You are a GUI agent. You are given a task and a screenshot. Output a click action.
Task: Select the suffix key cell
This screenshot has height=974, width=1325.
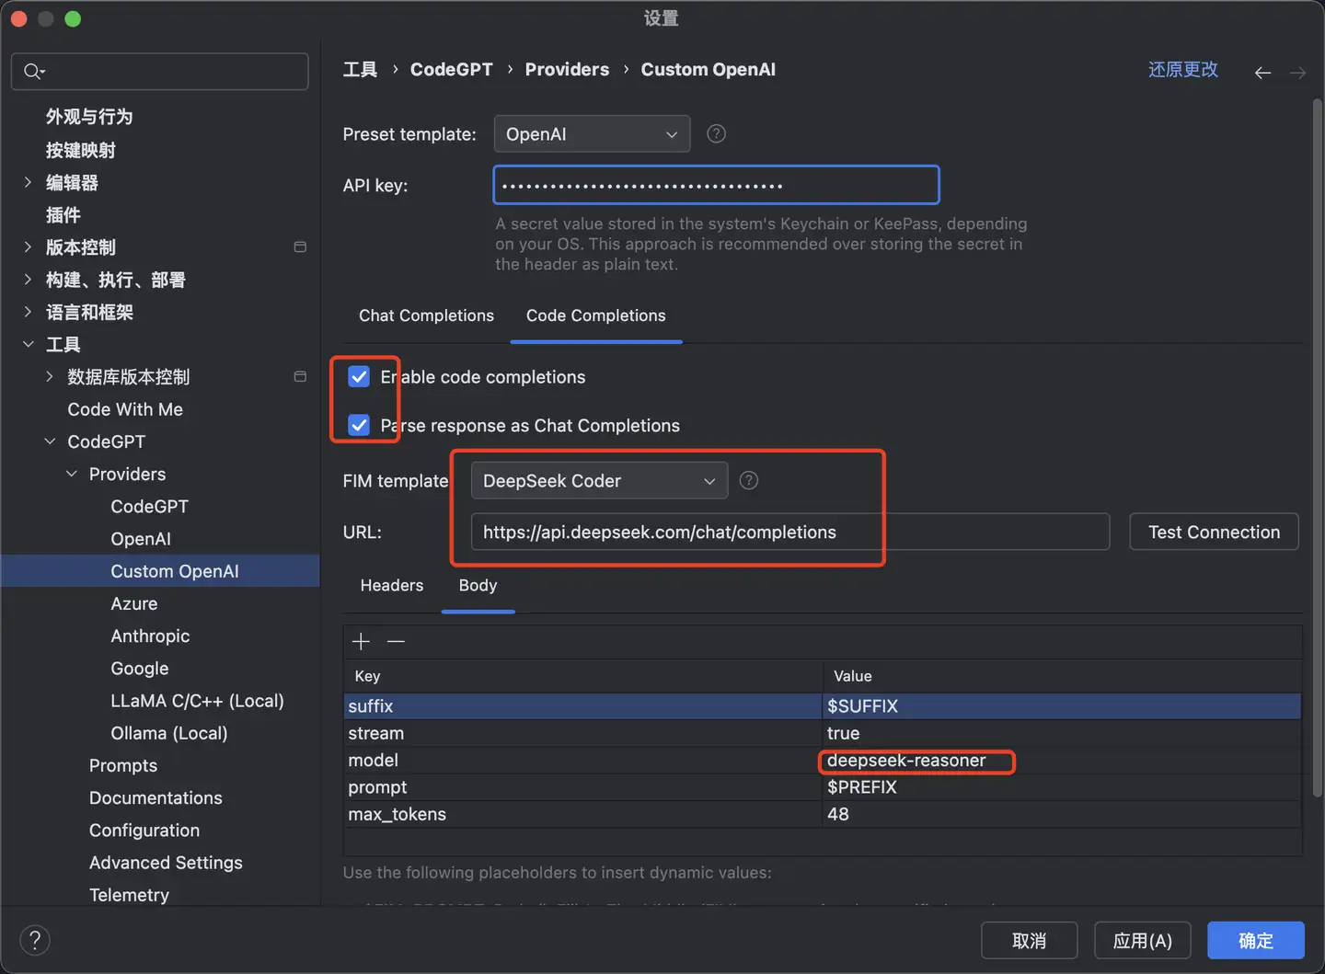[583, 706]
